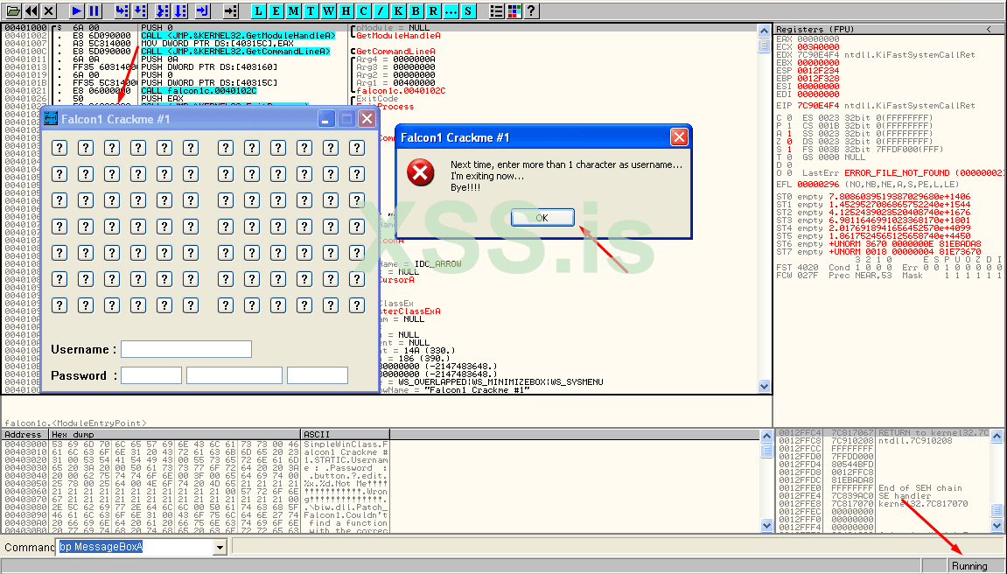Click the last Password field in Falcon1 Crackme
Viewport: 1007px width, 574px height.
point(318,375)
